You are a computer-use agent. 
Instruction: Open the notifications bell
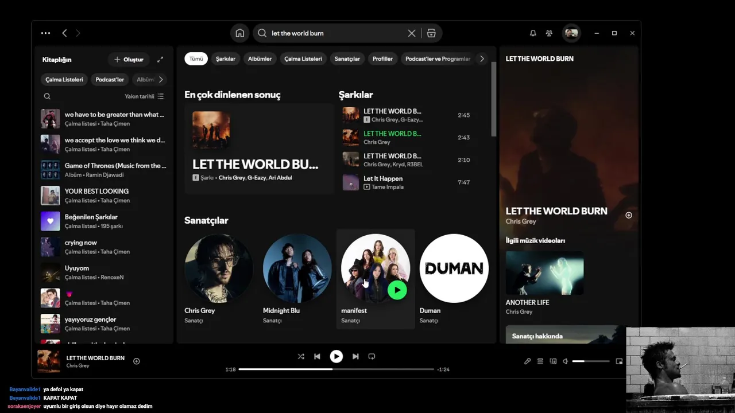point(533,33)
